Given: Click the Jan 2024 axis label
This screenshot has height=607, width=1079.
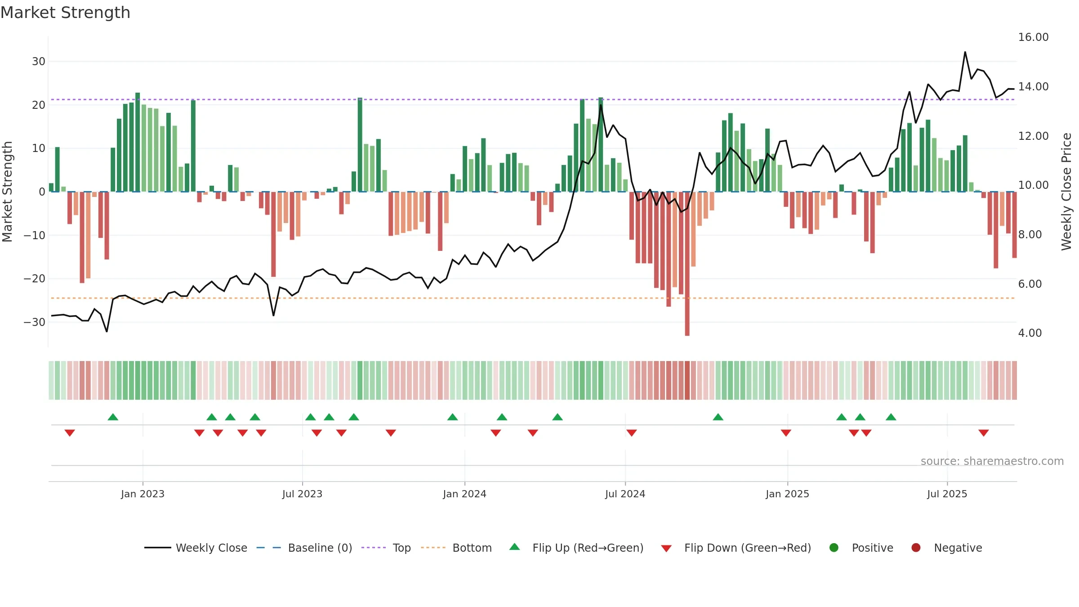Looking at the screenshot, I should [464, 494].
